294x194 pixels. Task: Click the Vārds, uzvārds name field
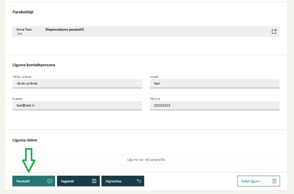(77, 84)
